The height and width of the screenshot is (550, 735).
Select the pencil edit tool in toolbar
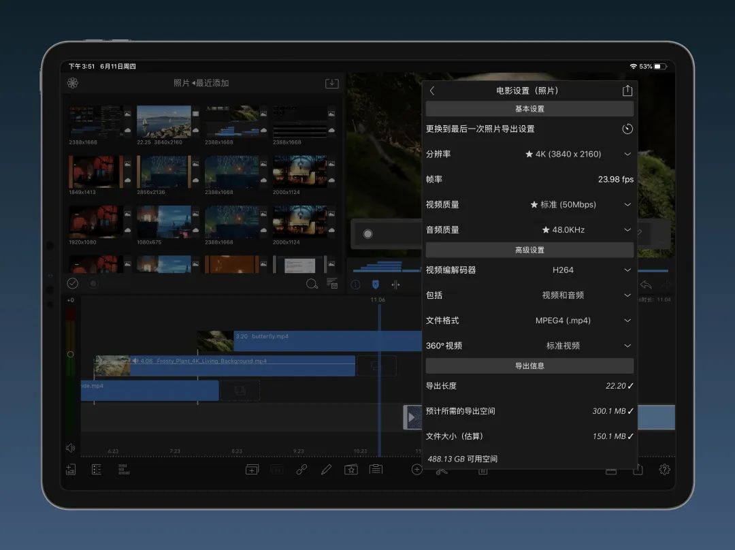pos(326,470)
